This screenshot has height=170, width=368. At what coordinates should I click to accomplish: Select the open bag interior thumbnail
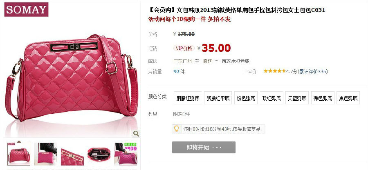[99, 154]
